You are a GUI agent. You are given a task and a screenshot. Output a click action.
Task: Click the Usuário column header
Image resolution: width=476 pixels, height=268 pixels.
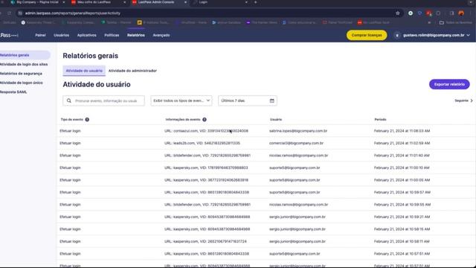pos(276,119)
